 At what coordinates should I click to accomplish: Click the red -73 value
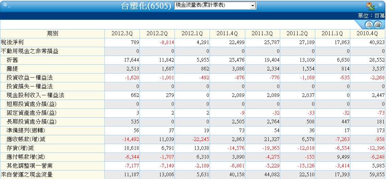click(x=381, y=113)
